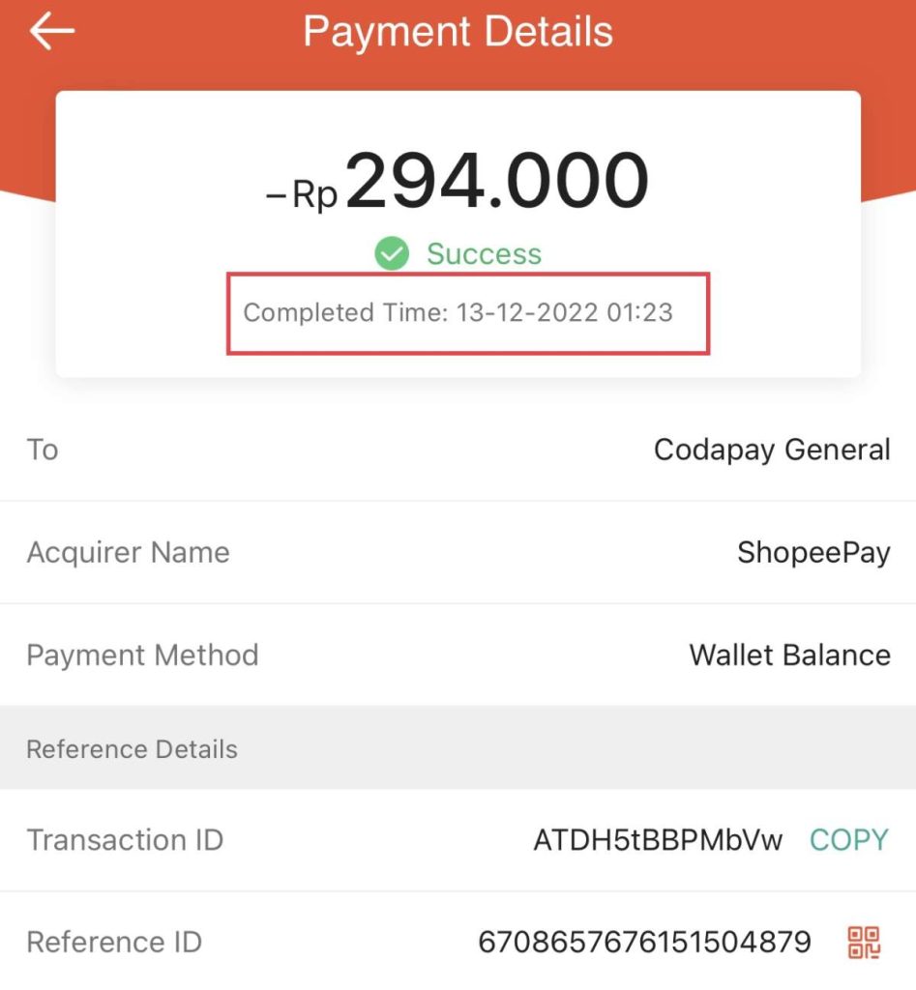
Task: Copy the Transaction ID
Action: click(849, 840)
